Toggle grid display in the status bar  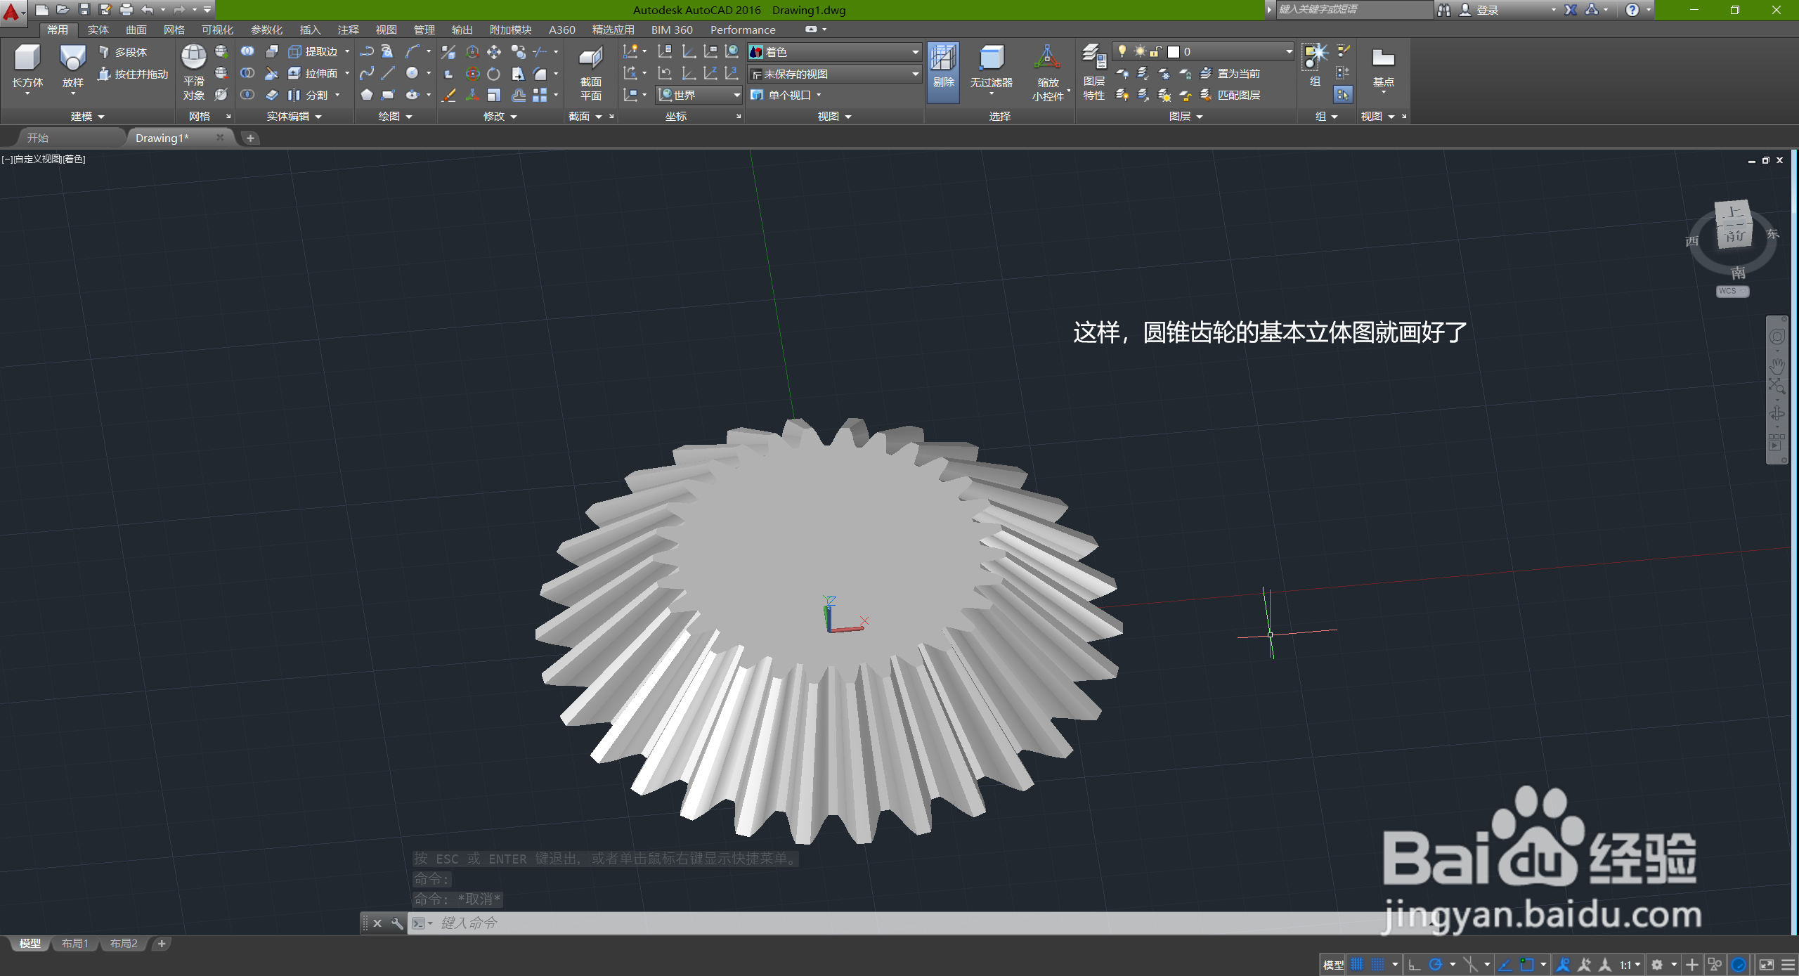click(x=1357, y=965)
